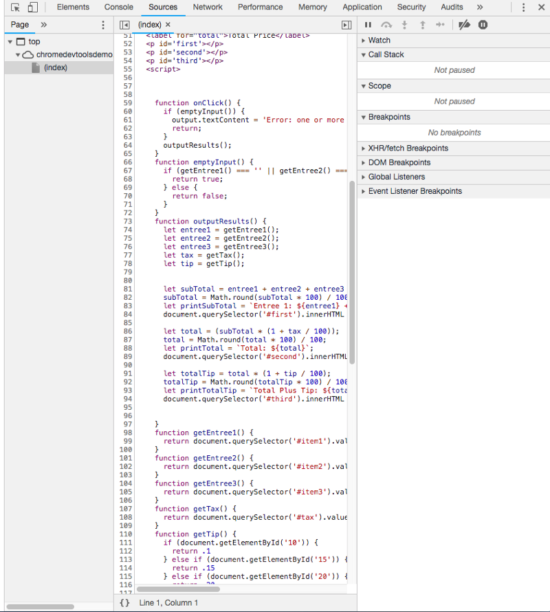Open the DevTools customize menu
The width and height of the screenshot is (550, 612).
[x=523, y=8]
